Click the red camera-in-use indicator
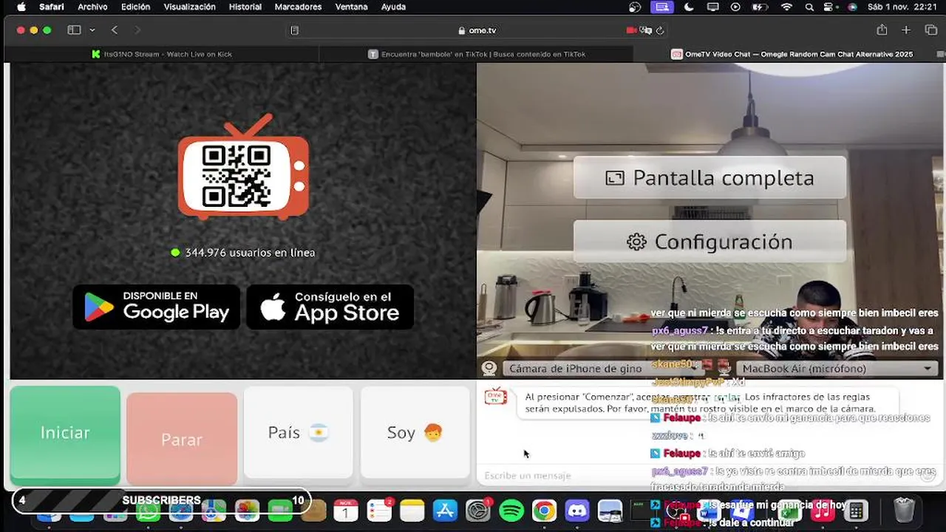The image size is (946, 532). pyautogui.click(x=631, y=30)
